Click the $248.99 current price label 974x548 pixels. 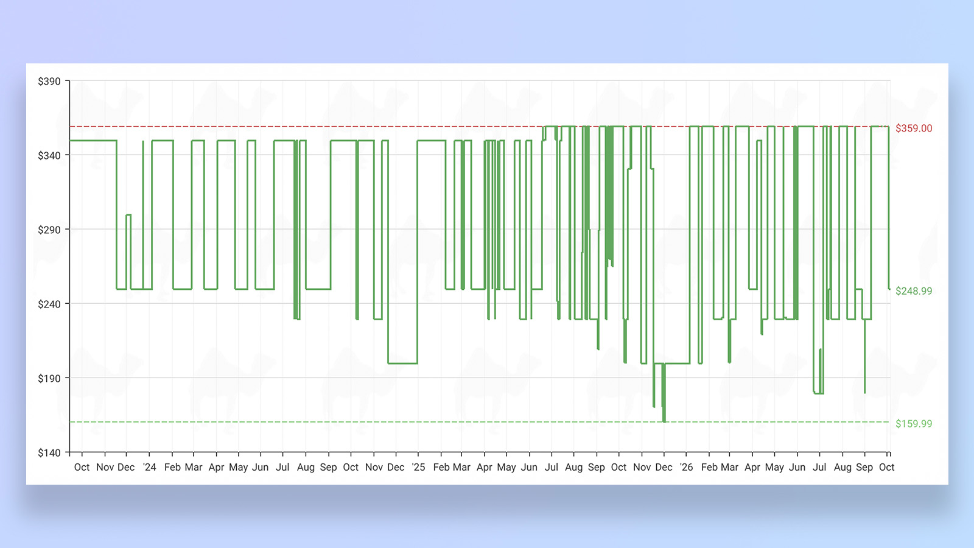[x=914, y=290]
